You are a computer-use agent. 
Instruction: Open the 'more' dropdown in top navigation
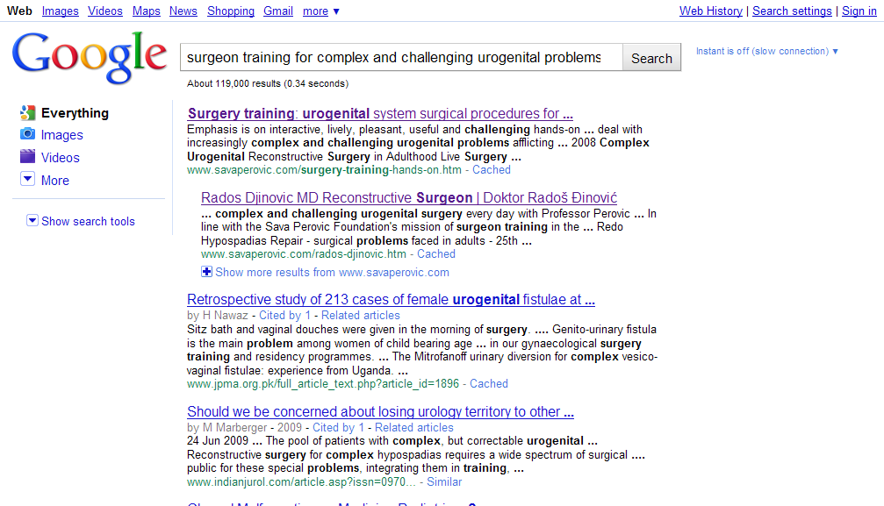tap(320, 11)
